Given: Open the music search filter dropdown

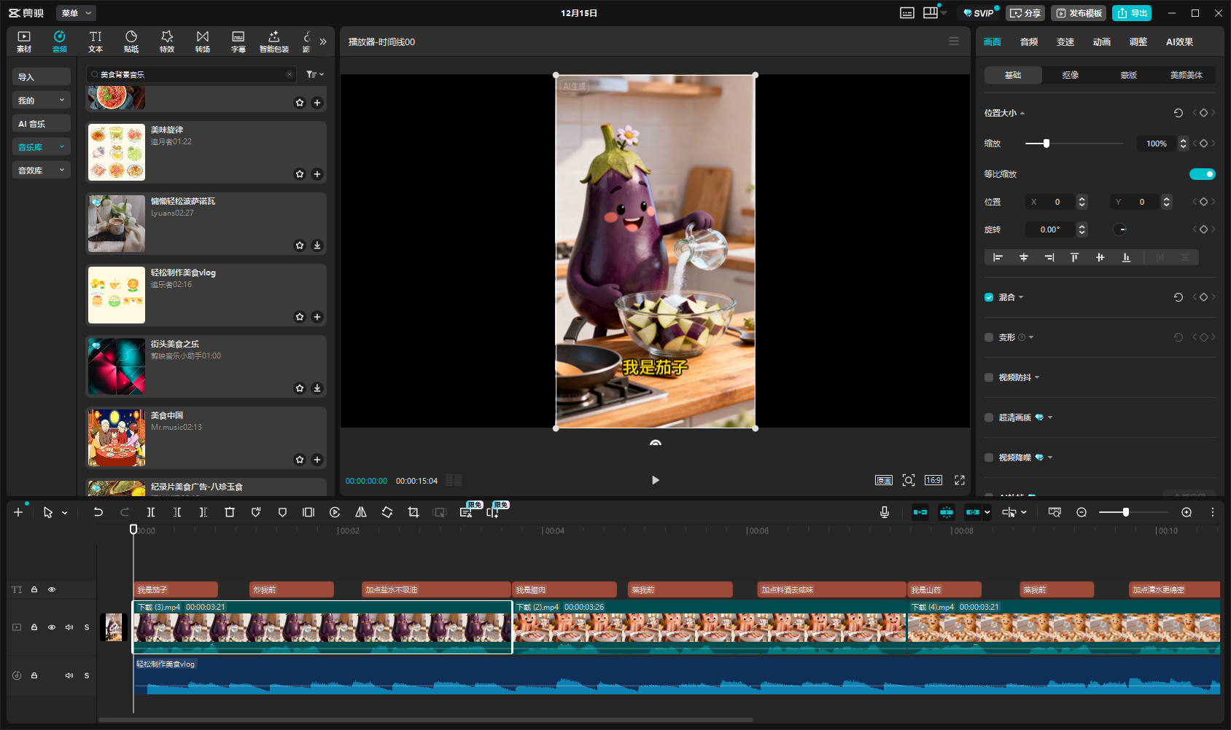Looking at the screenshot, I should (314, 74).
